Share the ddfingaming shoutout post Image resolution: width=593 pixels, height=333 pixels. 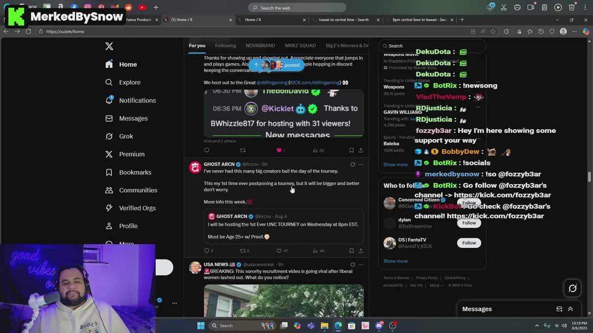click(x=361, y=150)
